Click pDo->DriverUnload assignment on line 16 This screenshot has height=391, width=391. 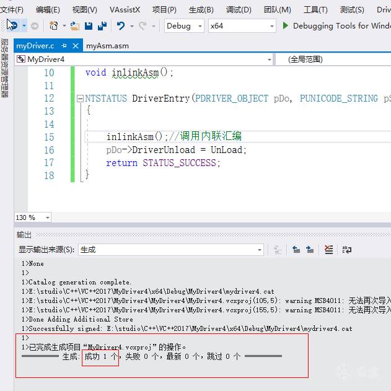pyautogui.click(x=177, y=150)
